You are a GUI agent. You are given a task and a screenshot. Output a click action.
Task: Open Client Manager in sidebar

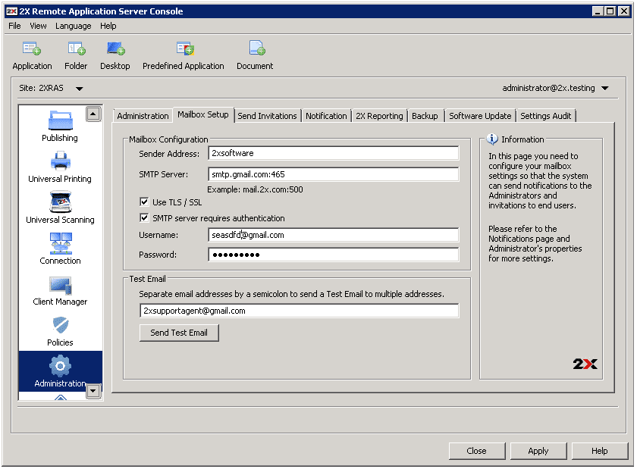[x=60, y=290]
